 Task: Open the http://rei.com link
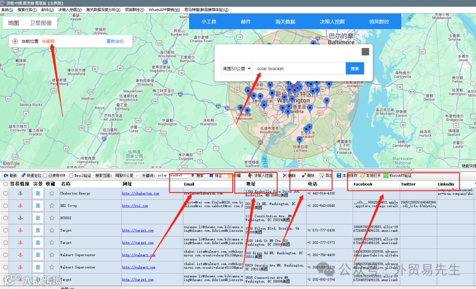pos(135,206)
